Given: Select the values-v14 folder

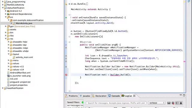Looking at the screenshot, I should [x=18, y=70].
